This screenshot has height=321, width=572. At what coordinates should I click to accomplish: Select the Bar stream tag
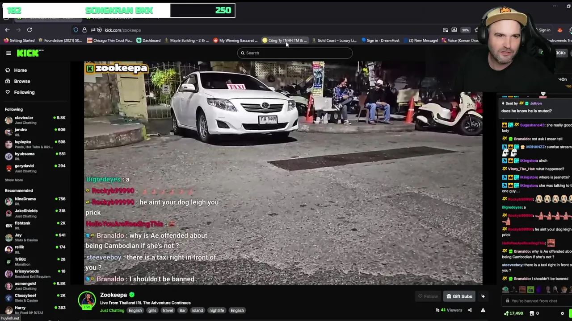point(182,310)
